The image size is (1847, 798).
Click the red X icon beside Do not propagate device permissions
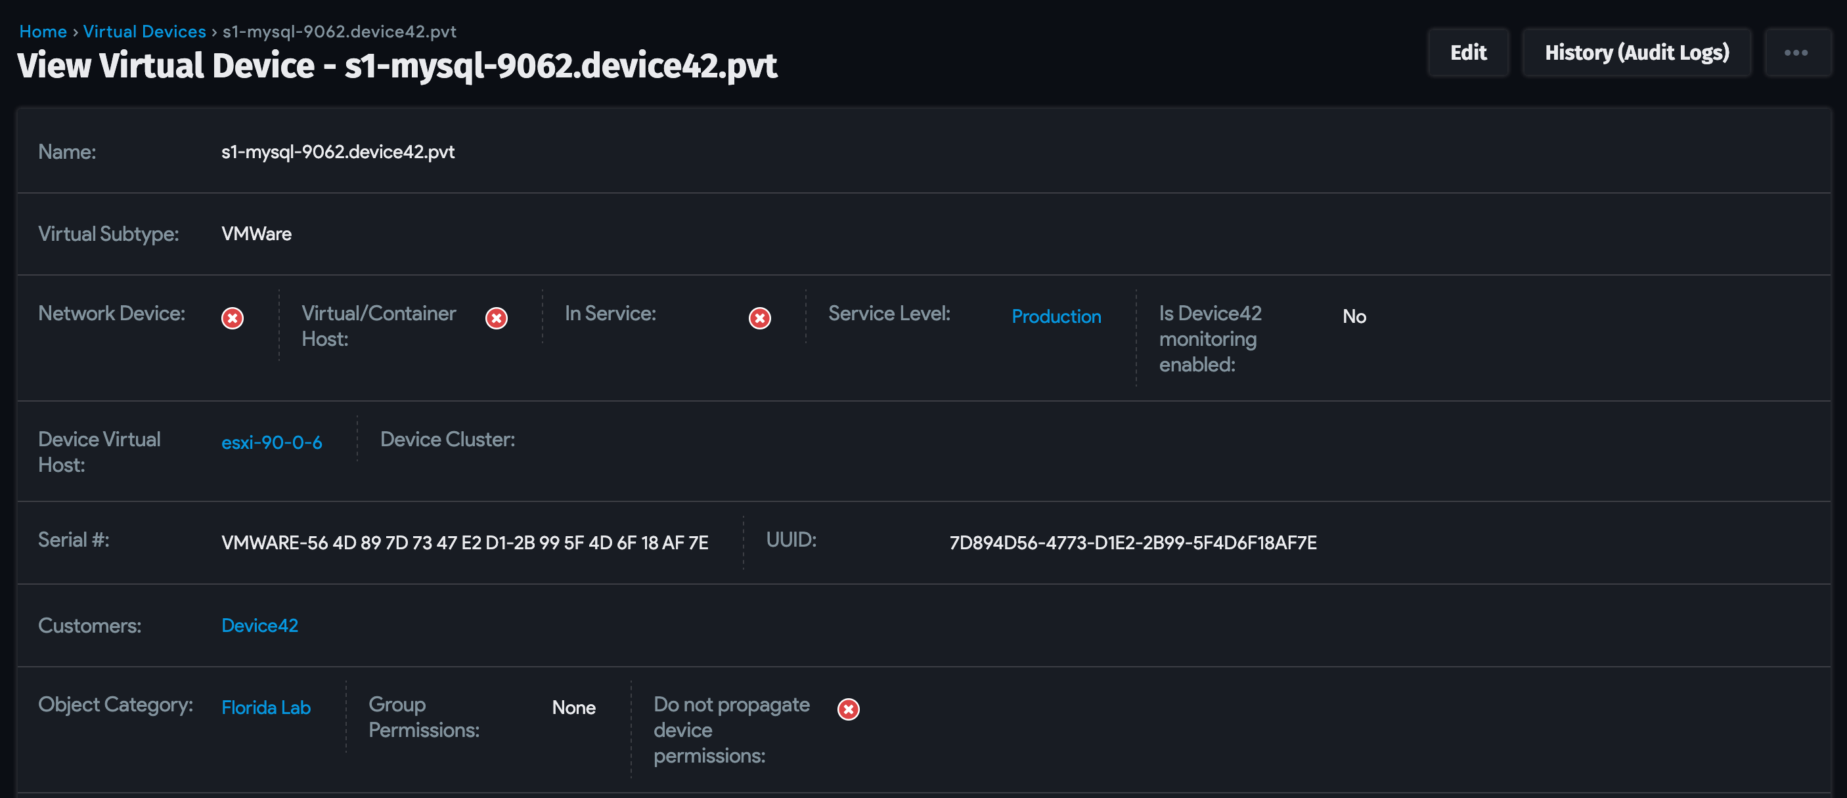[847, 709]
